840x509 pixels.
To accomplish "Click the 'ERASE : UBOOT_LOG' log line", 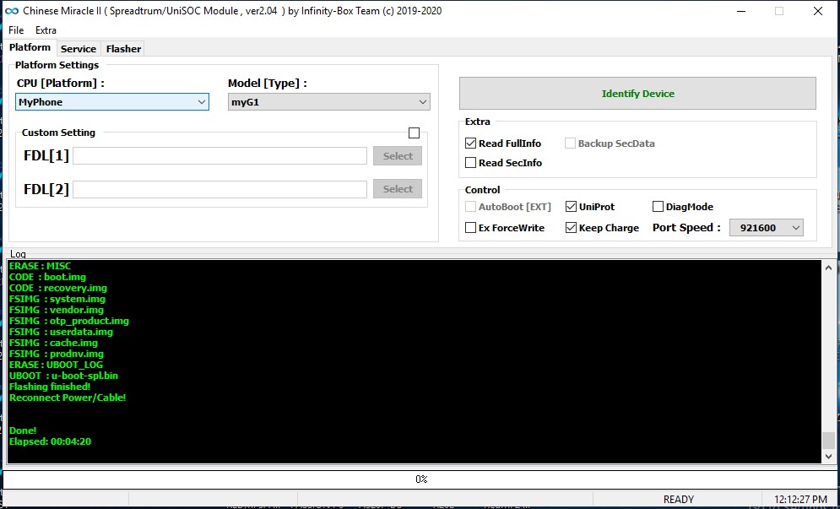I will click(56, 365).
